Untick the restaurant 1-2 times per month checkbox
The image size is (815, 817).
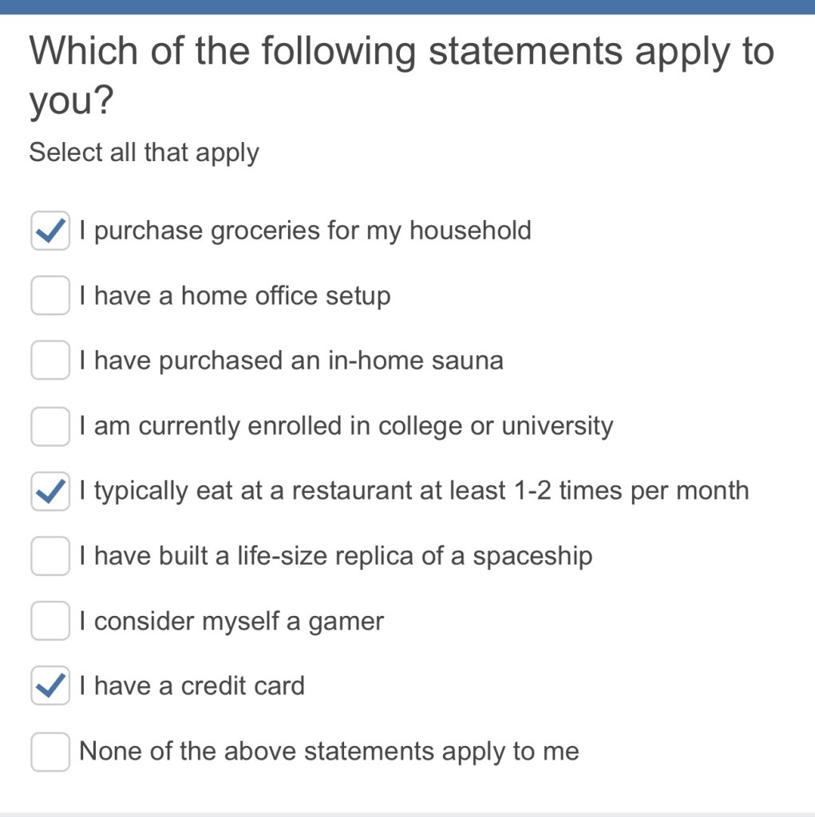click(50, 491)
